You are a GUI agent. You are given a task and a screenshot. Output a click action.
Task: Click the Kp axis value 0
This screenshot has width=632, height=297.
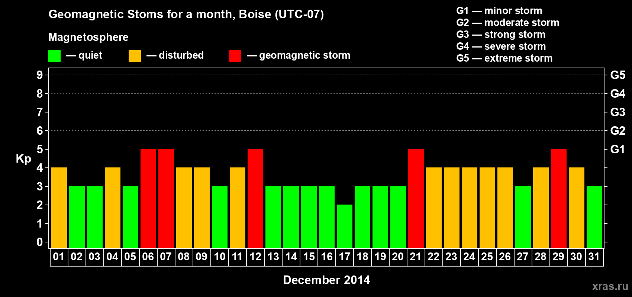pos(40,242)
